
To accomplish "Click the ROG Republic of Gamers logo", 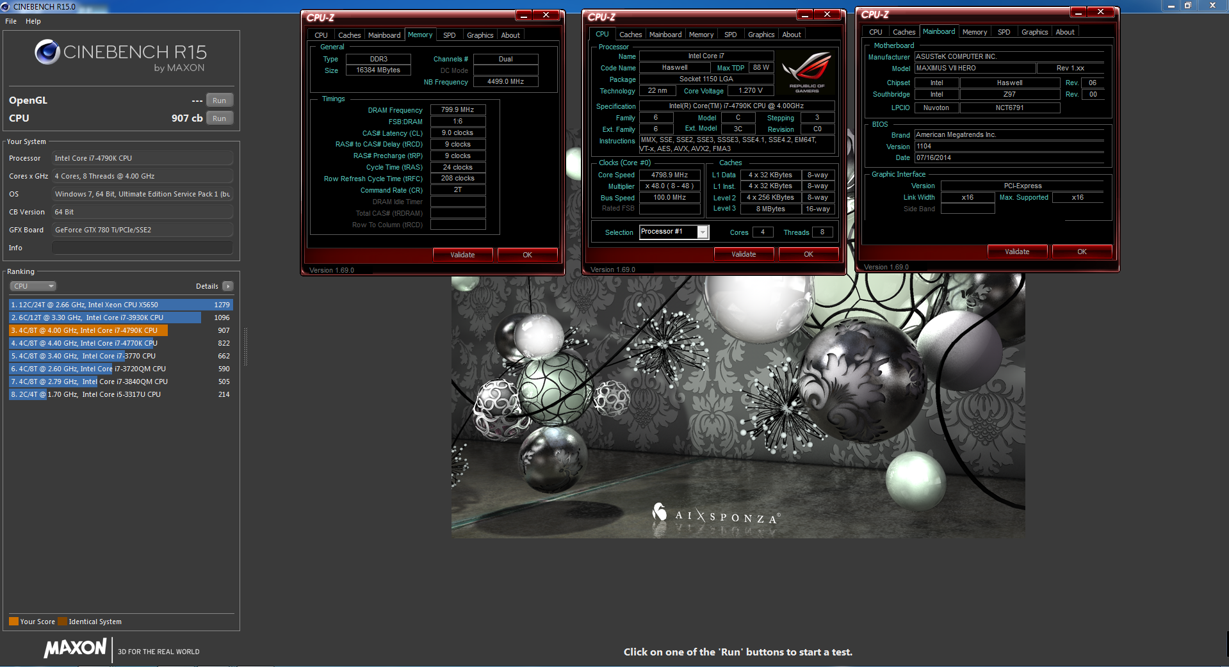I will pos(806,72).
